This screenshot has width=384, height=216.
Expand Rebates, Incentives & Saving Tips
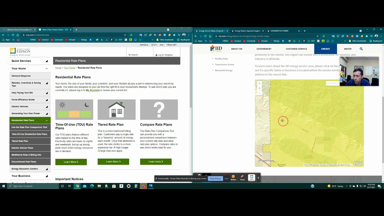coord(46,84)
